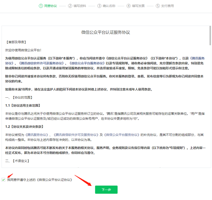The height and width of the screenshot is (200, 212).
Task: Click the green 下一步 button
Action: 106,190
